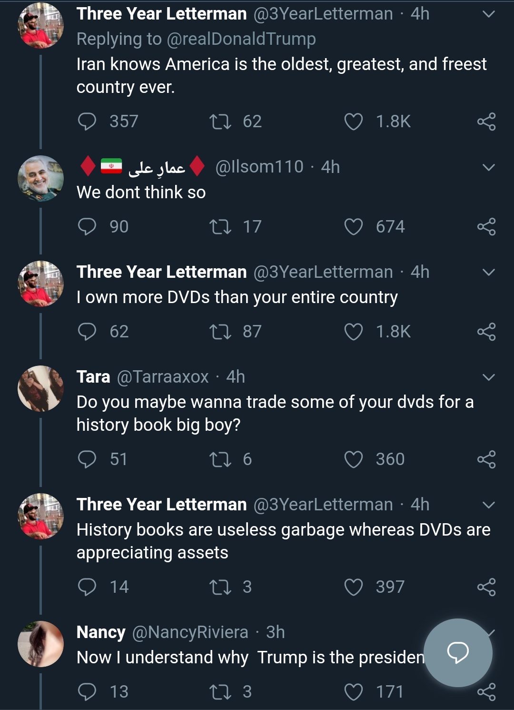Screen dimensions: 514x710
Task: Like the 'We dont think so' tweet
Action: click(354, 227)
